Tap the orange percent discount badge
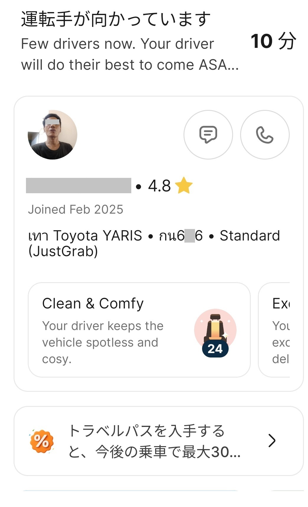This screenshot has height=507, width=308. (x=42, y=441)
